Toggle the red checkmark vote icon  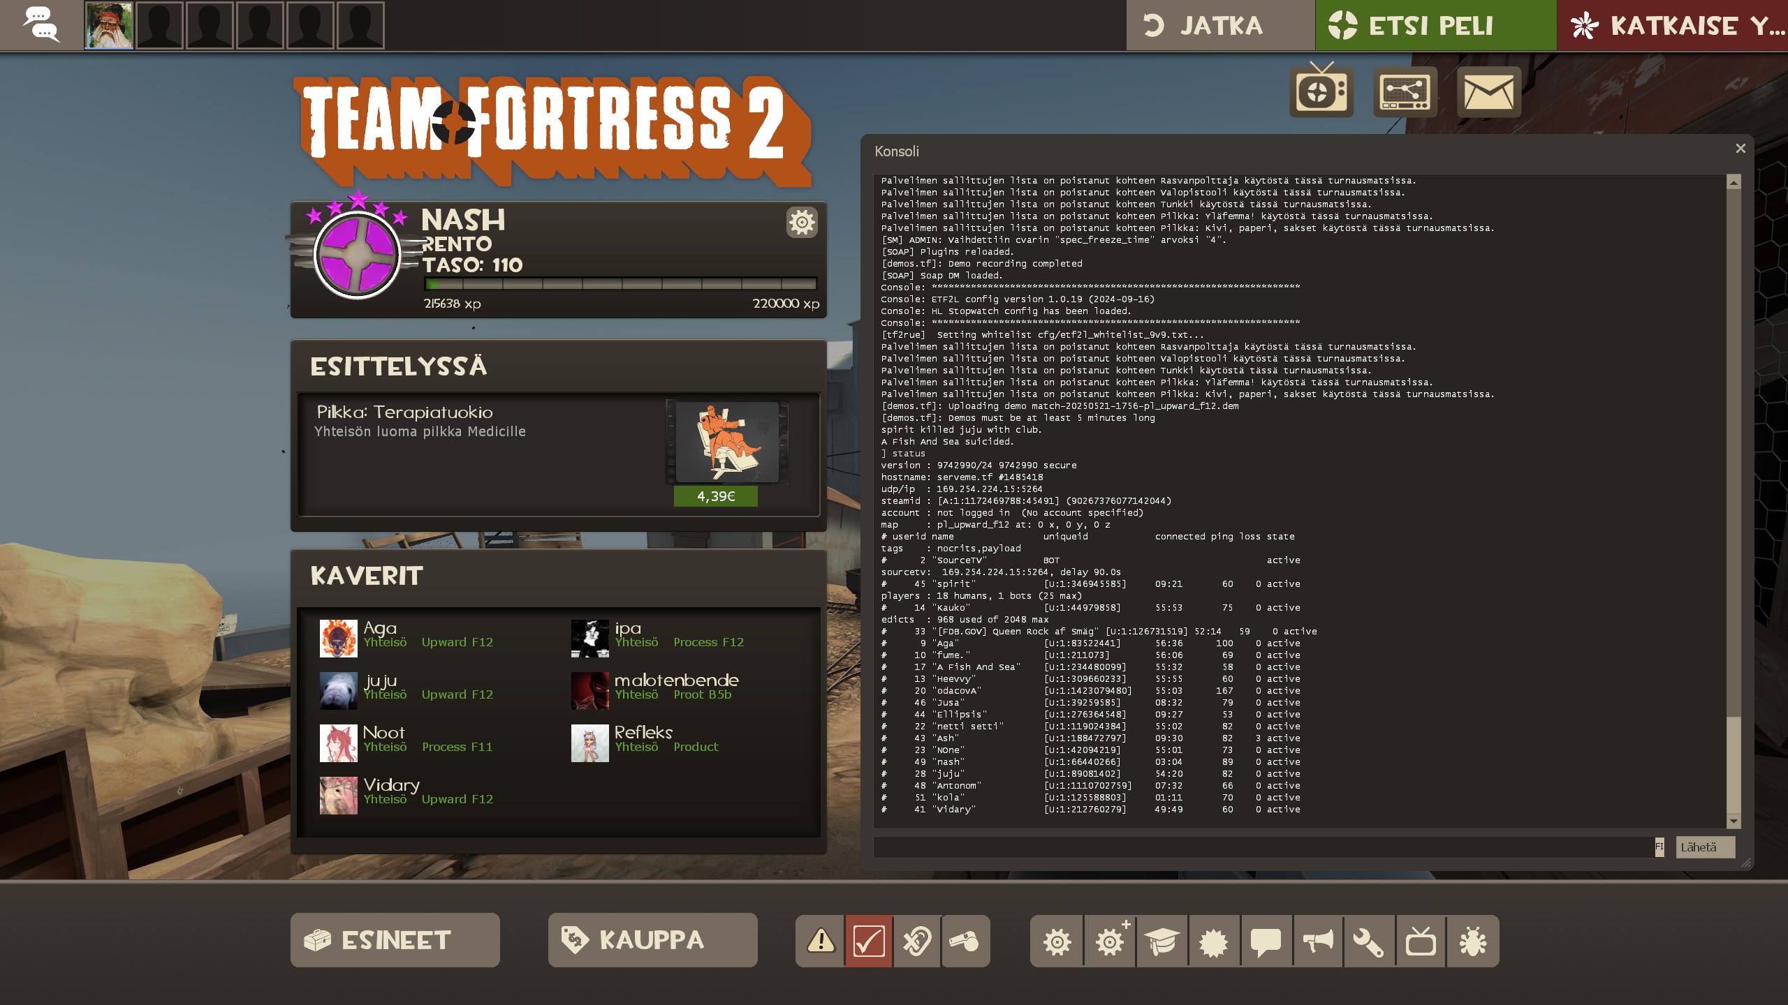869,941
